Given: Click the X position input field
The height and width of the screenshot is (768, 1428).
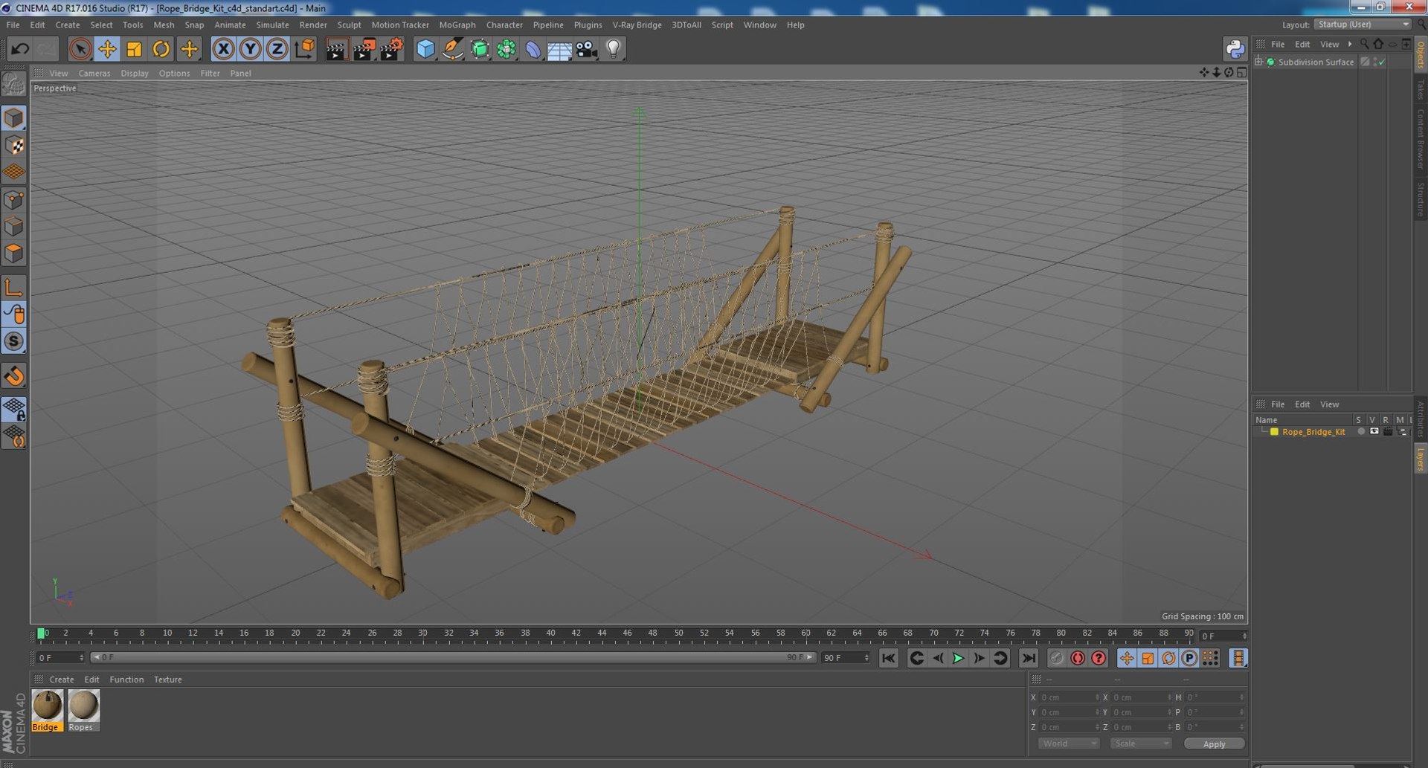Looking at the screenshot, I should [x=1068, y=697].
